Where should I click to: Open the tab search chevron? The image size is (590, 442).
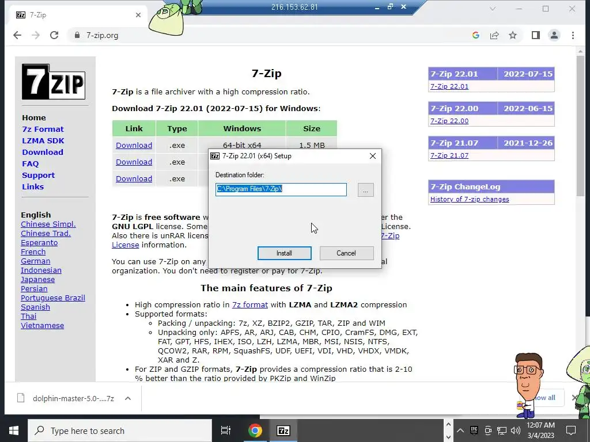pyautogui.click(x=492, y=9)
